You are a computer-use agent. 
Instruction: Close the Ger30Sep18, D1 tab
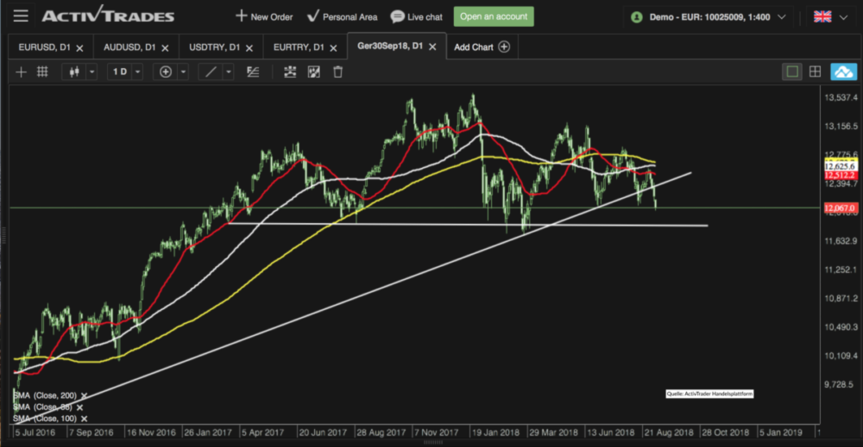[432, 47]
